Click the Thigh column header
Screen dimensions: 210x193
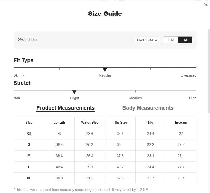pos(151,122)
